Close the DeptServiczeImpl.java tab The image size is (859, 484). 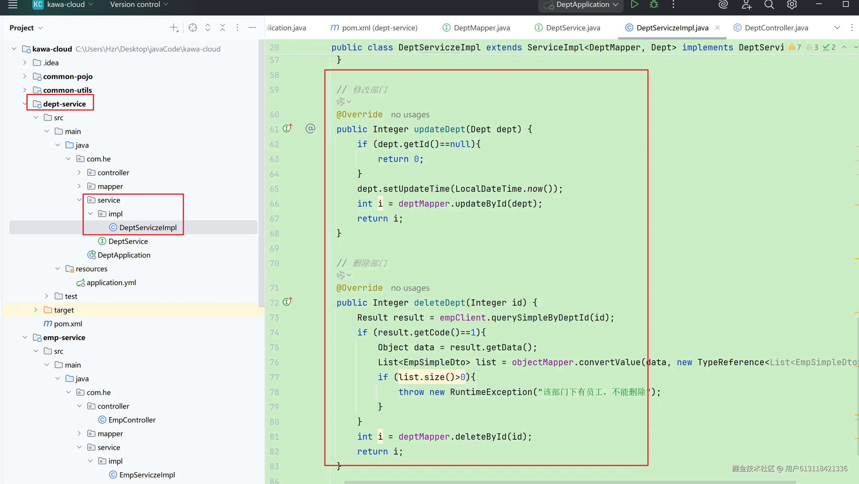[x=717, y=28]
